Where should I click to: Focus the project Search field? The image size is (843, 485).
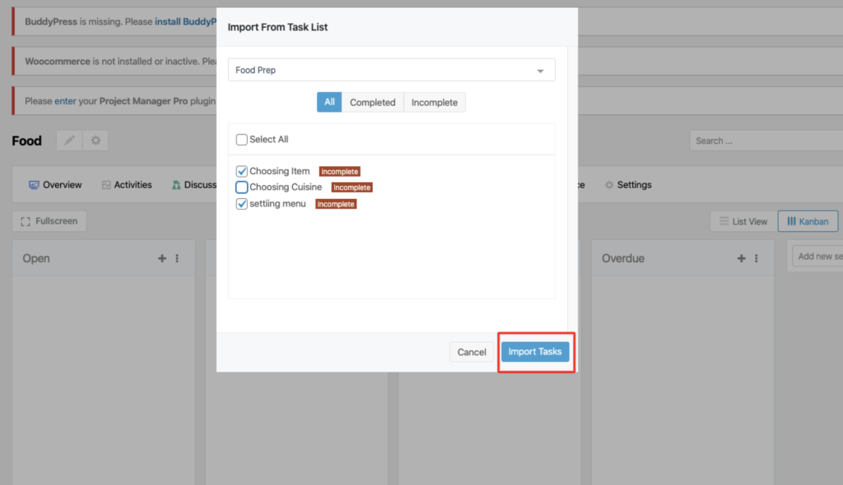pyautogui.click(x=766, y=141)
